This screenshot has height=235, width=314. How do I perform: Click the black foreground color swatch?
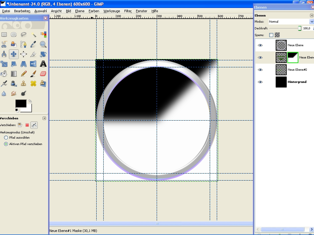[21, 103]
